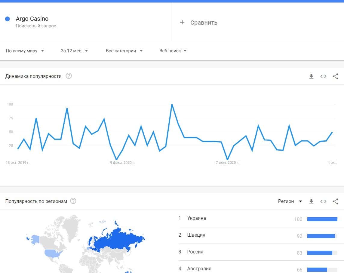Open the Регион view selector dropdown
This screenshot has height=273, width=344.
(290, 201)
